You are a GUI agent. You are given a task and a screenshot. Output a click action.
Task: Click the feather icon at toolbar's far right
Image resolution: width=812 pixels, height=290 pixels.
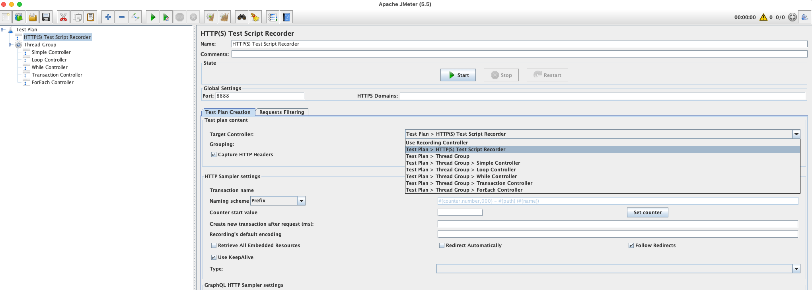click(x=805, y=17)
